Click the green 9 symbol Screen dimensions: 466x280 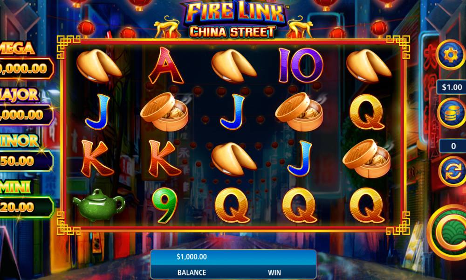pyautogui.click(x=164, y=206)
